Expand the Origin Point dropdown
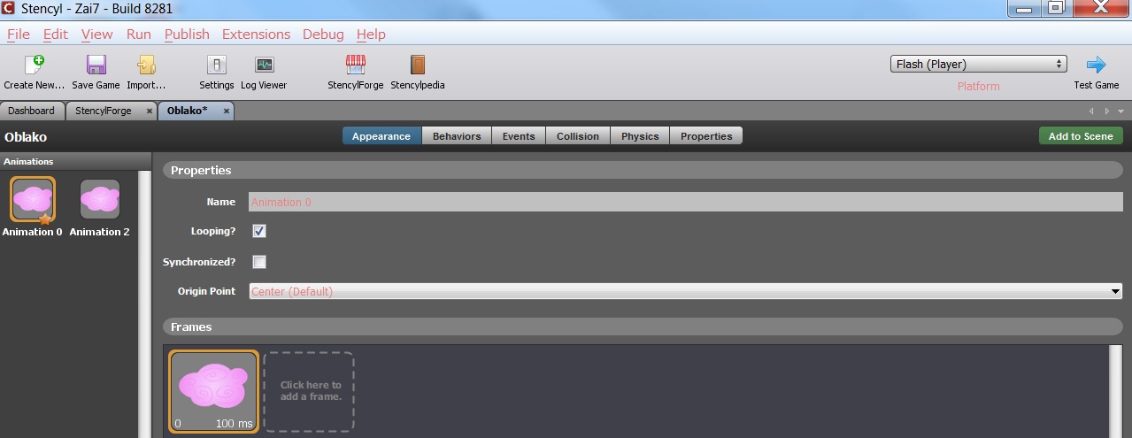 click(x=685, y=291)
